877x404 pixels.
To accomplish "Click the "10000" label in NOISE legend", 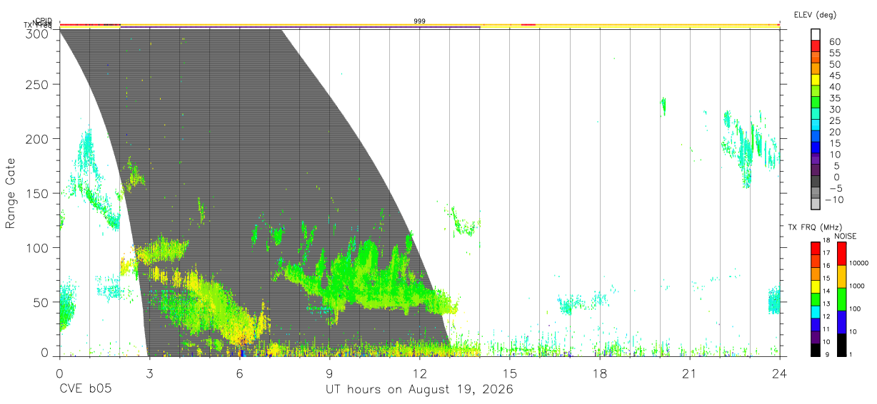I will point(859,263).
